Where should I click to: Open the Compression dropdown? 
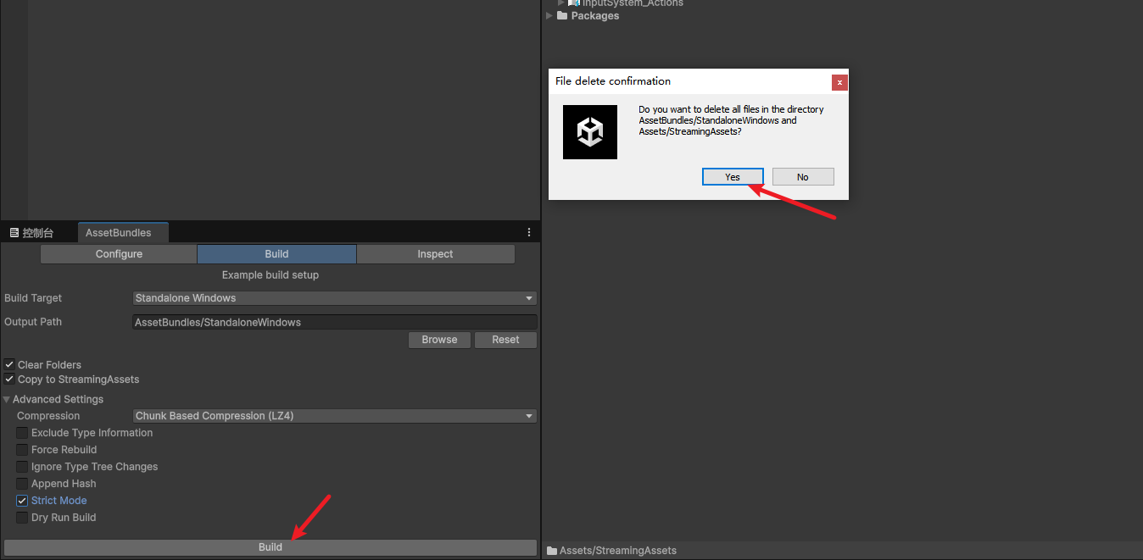tap(334, 415)
